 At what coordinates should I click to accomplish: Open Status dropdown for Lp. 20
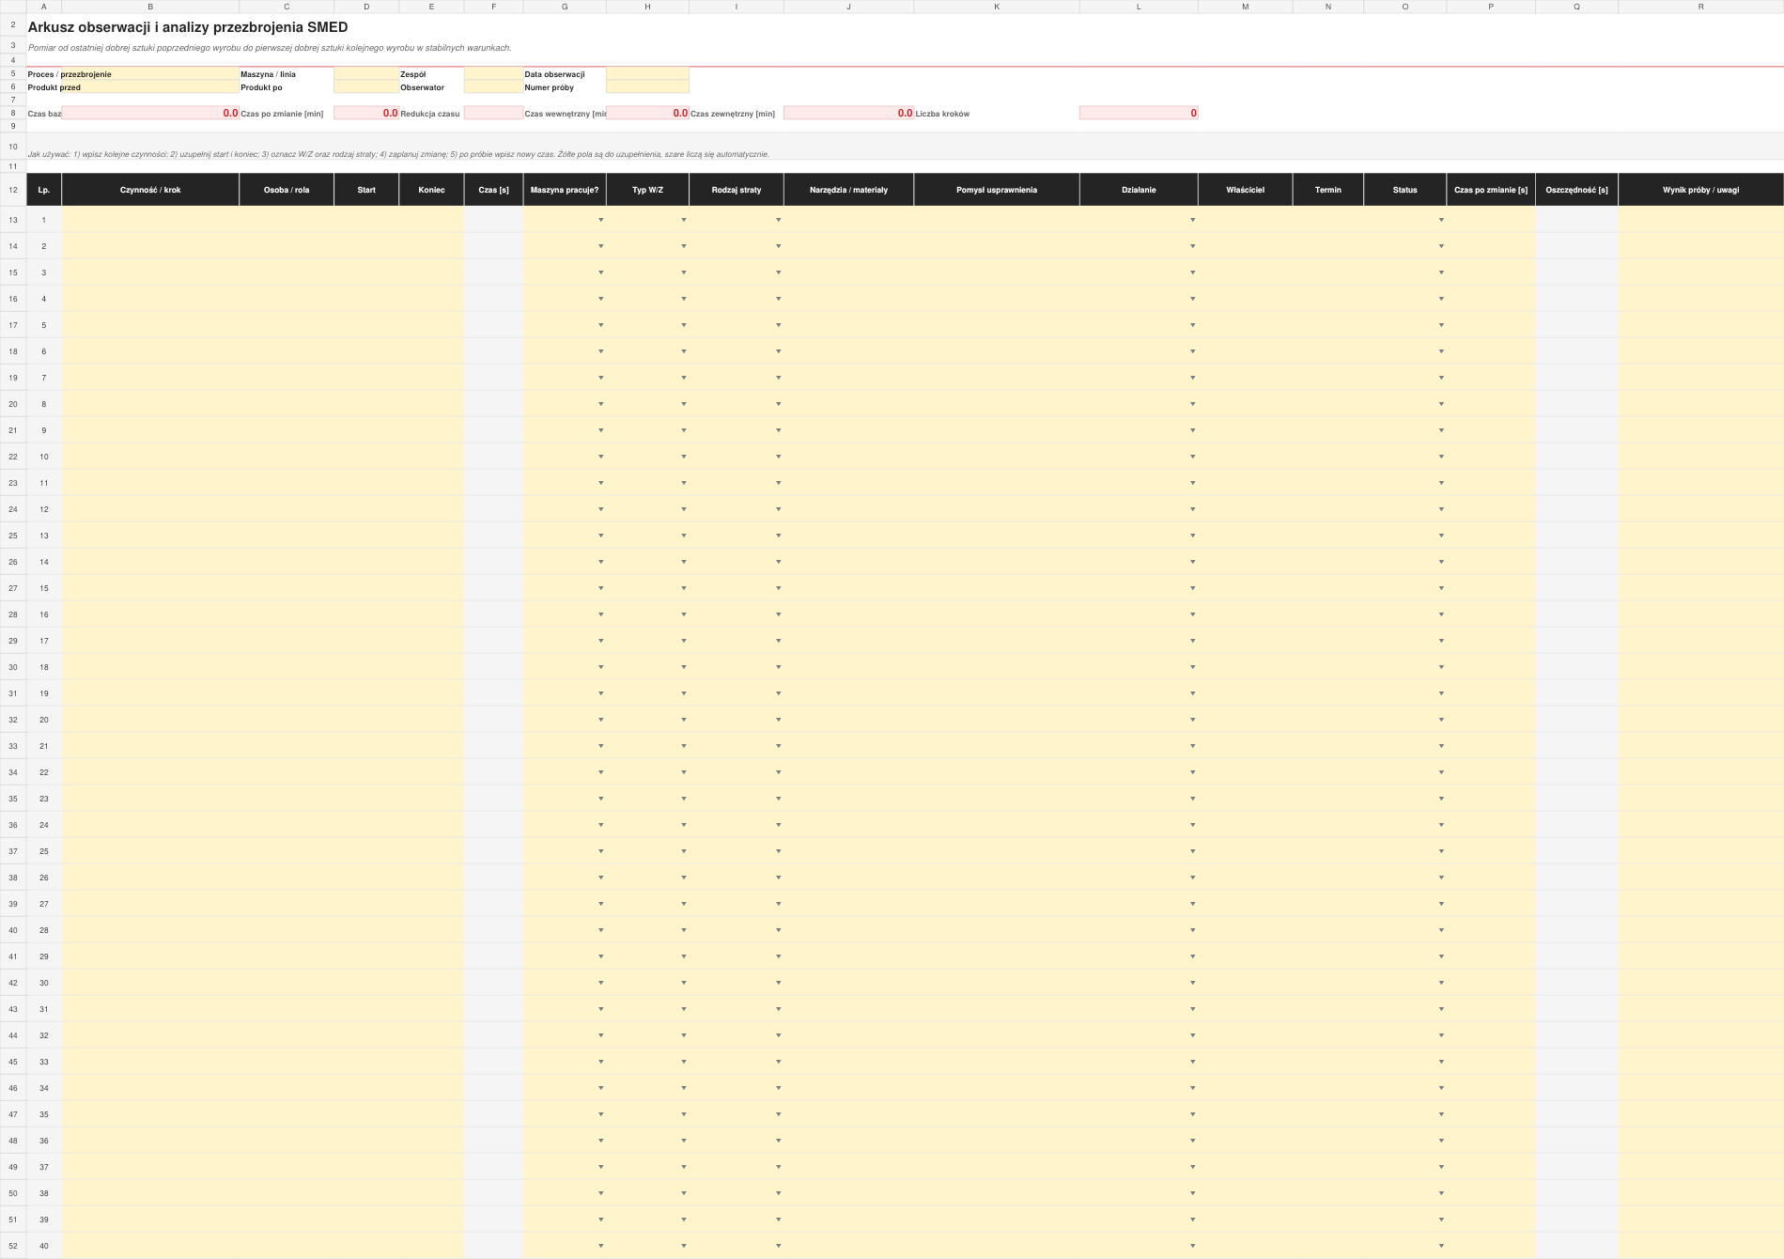1441,720
